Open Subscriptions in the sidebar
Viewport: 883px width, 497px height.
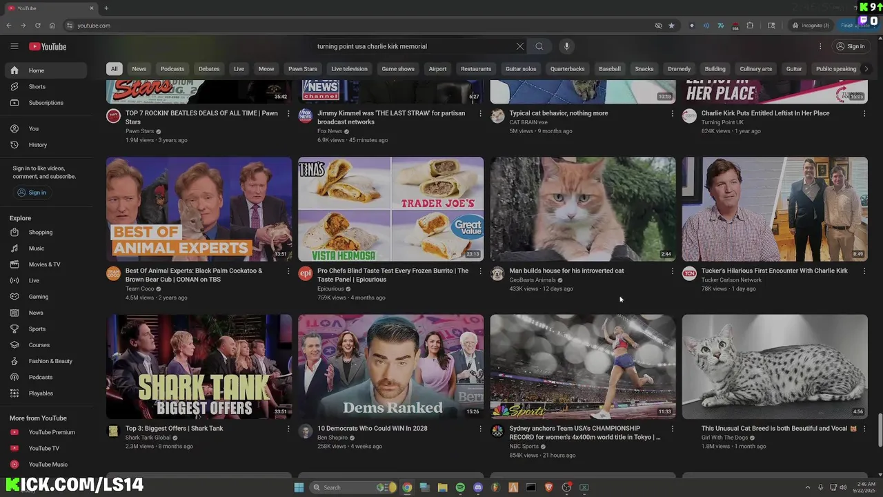[x=46, y=103]
